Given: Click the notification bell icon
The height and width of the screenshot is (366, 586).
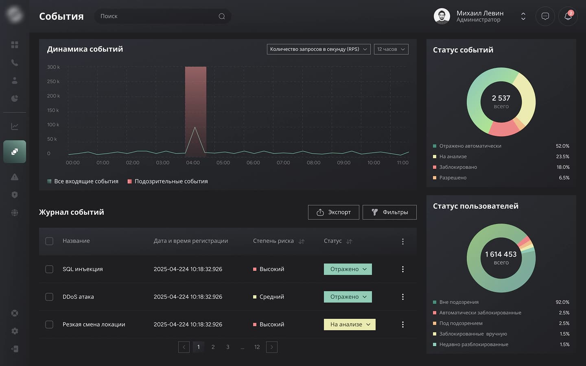Looking at the screenshot, I should tap(568, 16).
